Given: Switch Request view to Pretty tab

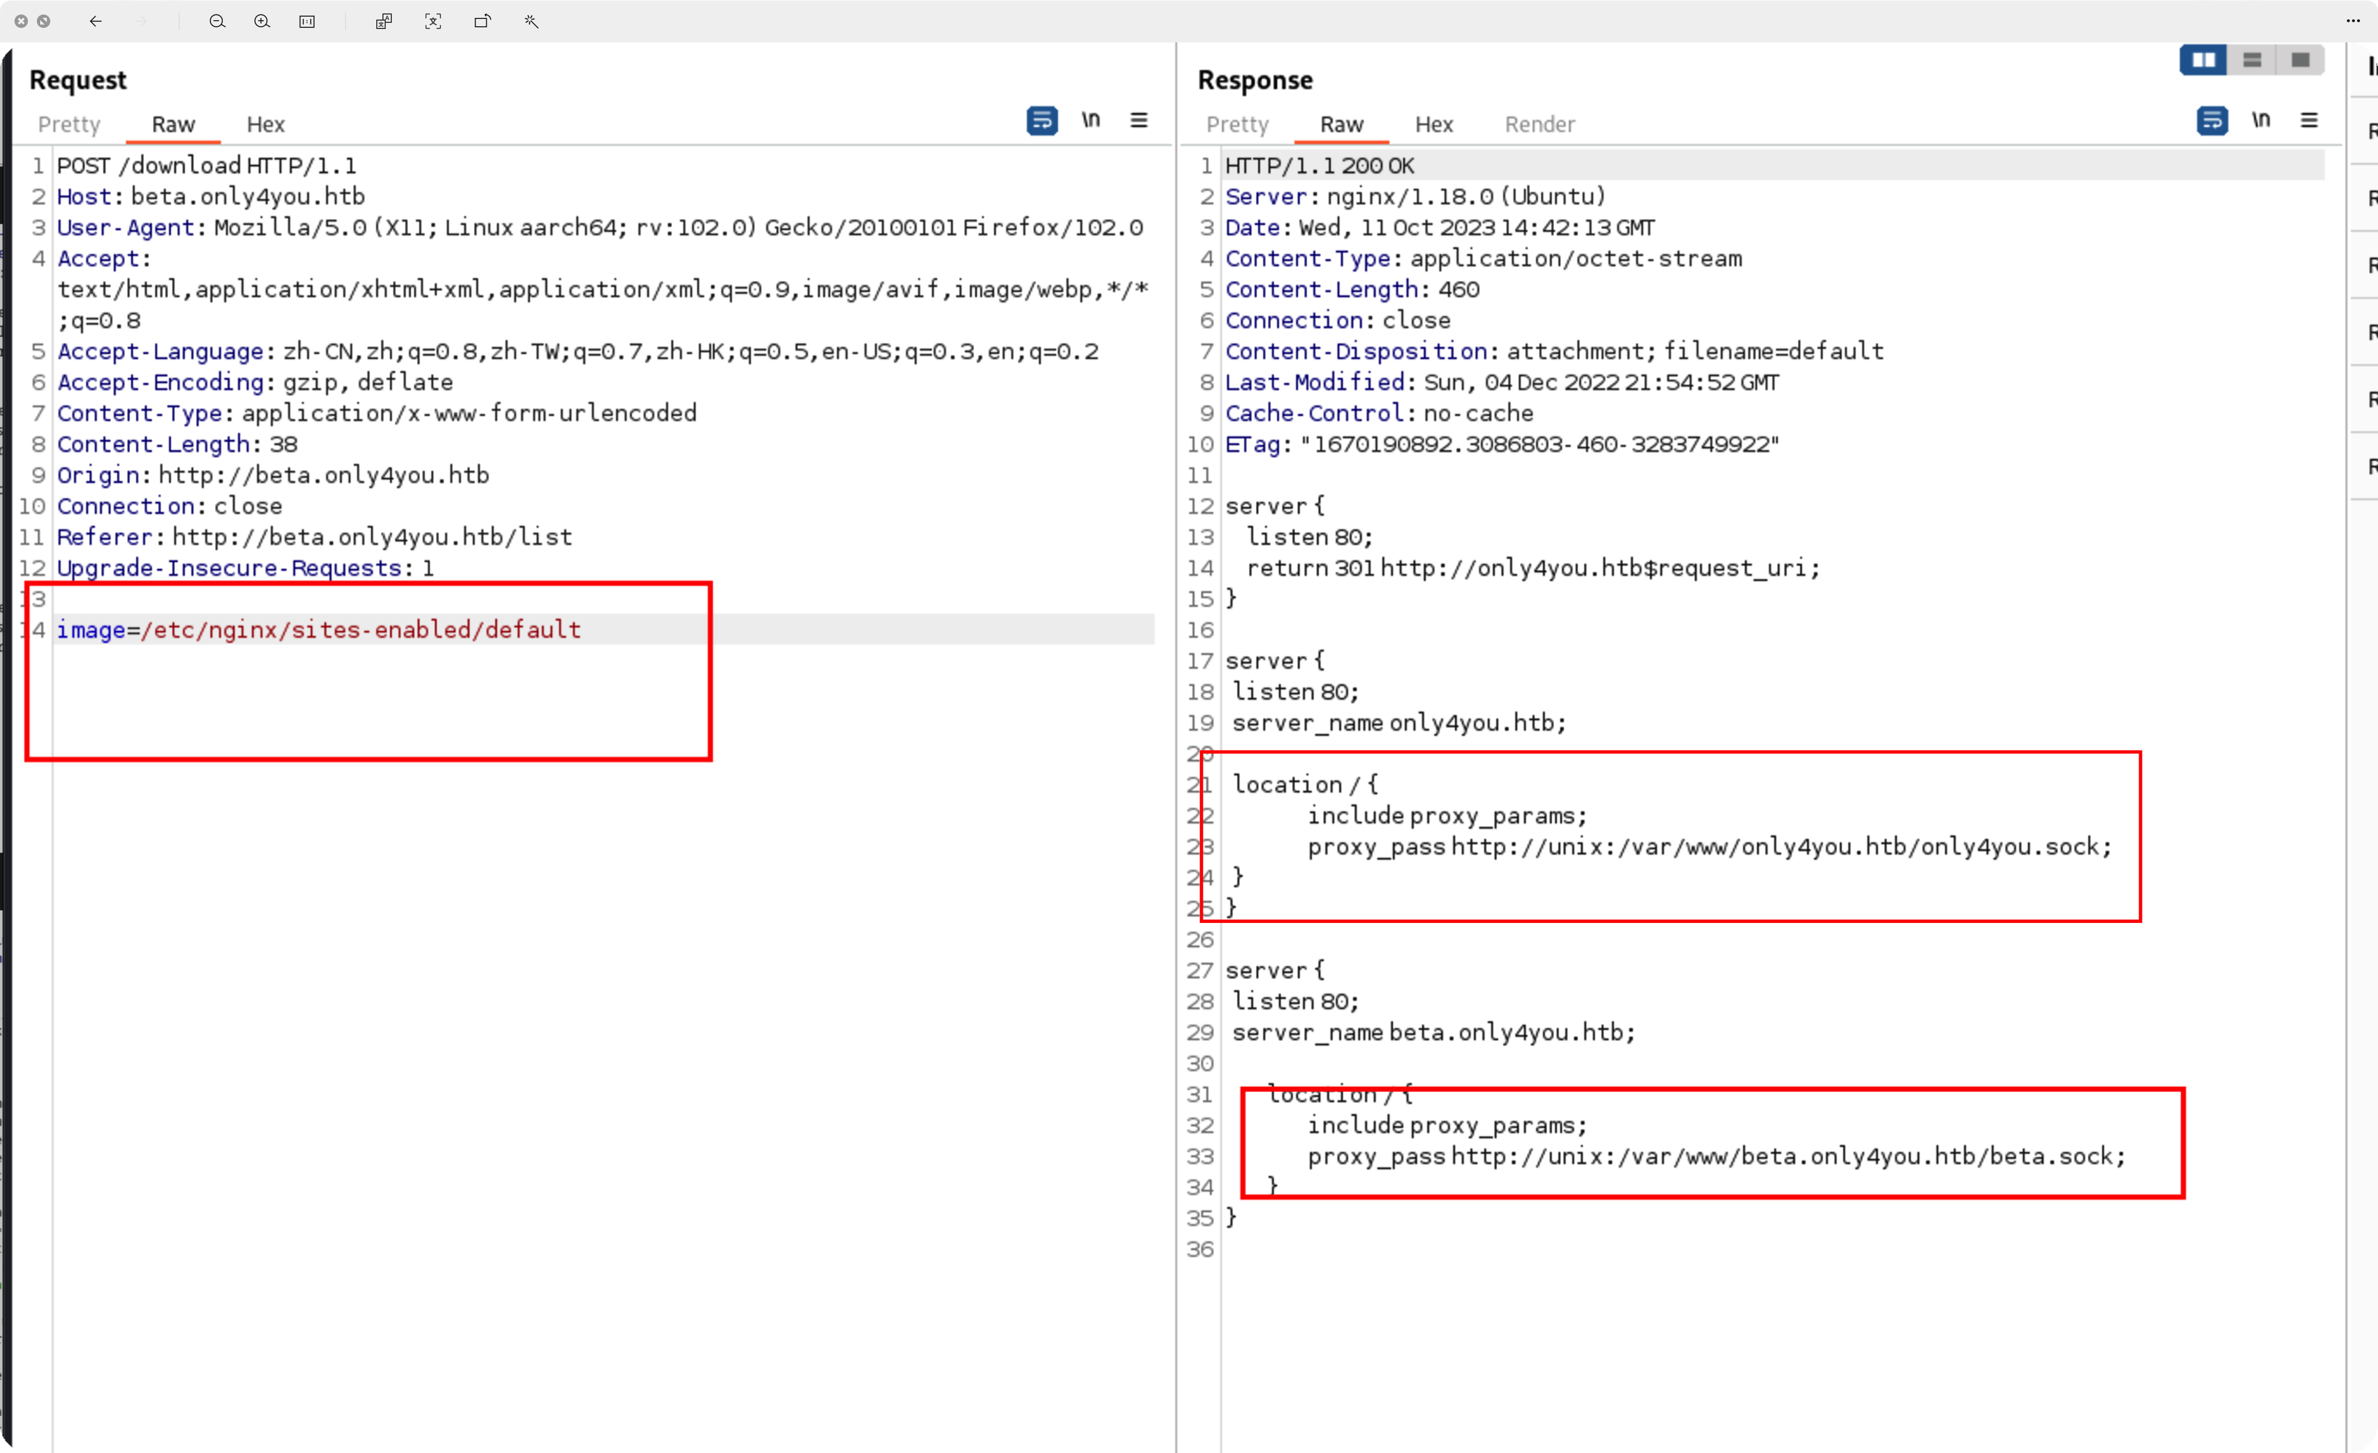Looking at the screenshot, I should (69, 124).
